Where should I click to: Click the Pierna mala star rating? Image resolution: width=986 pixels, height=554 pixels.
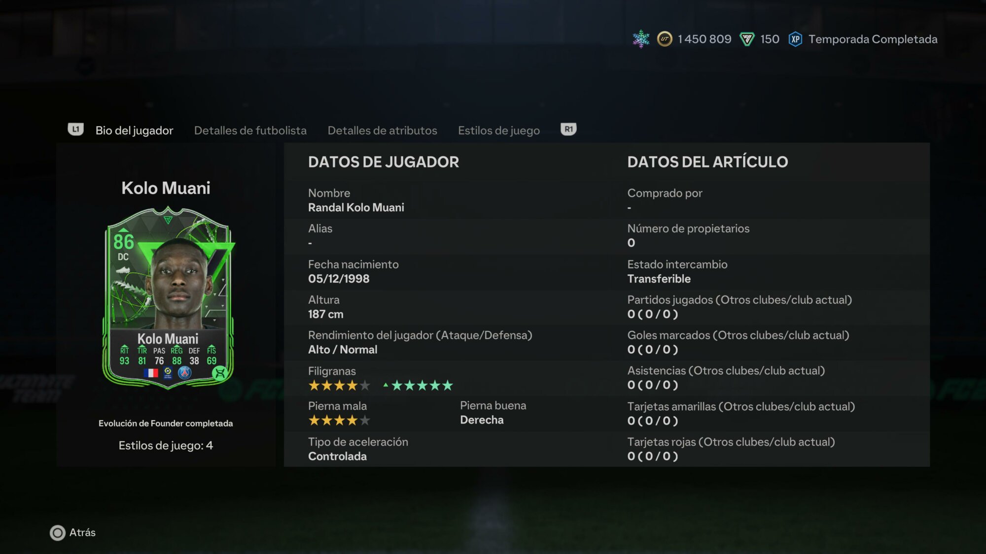pyautogui.click(x=339, y=421)
